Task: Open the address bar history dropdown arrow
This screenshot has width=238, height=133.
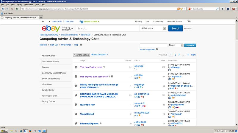Action: pyautogui.click(x=184, y=9)
